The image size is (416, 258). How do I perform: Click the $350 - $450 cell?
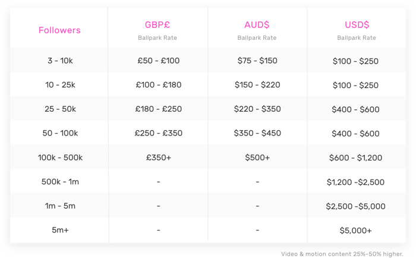(257, 133)
